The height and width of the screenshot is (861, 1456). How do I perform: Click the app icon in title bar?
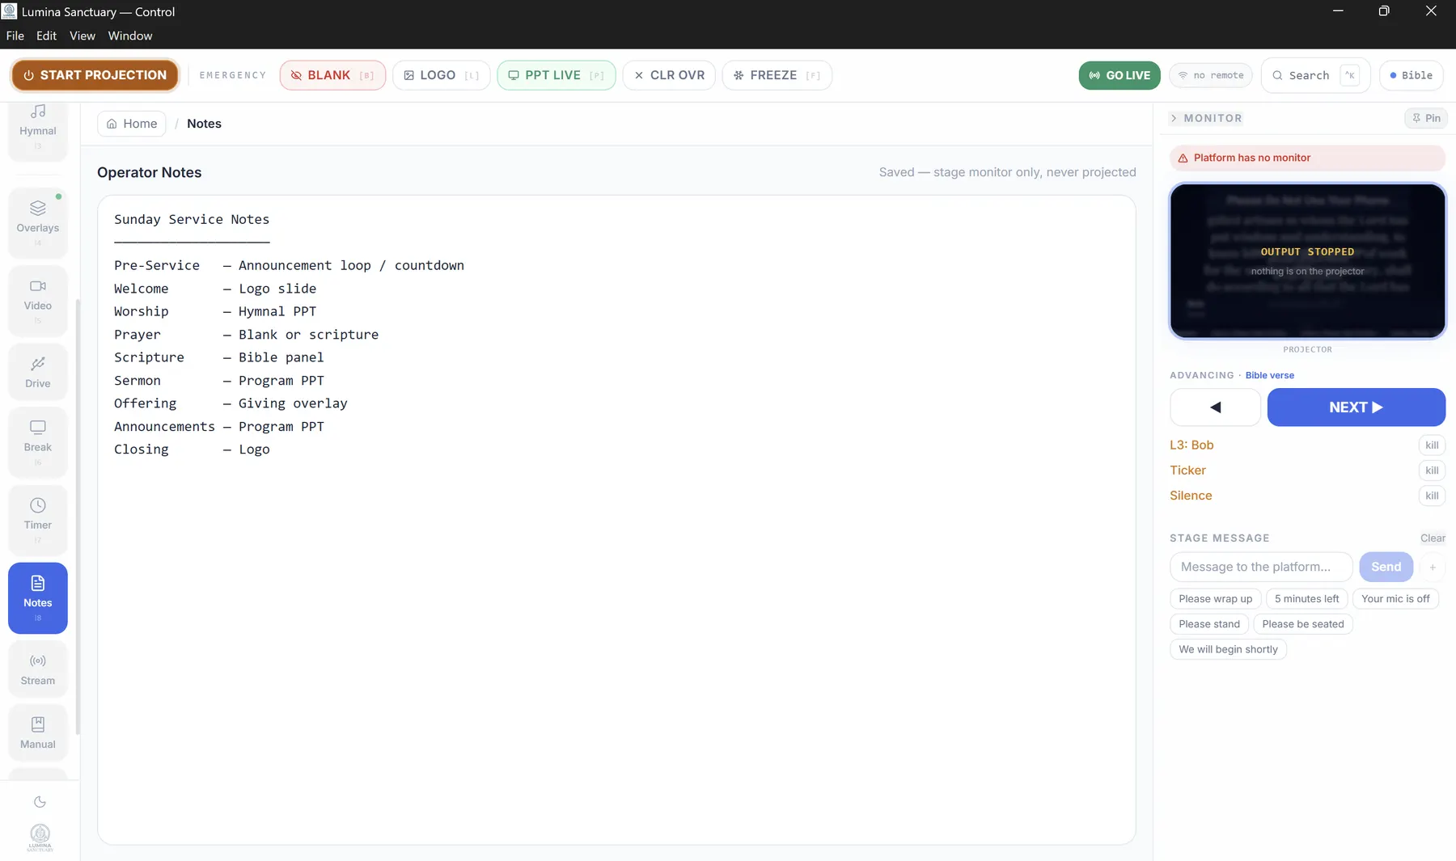(10, 11)
